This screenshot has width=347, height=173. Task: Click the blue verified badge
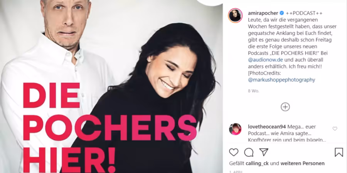click(282, 13)
